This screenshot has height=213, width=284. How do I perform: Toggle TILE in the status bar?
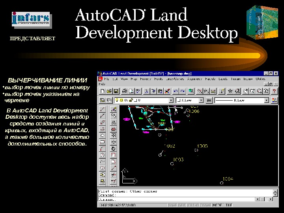tap(228, 205)
